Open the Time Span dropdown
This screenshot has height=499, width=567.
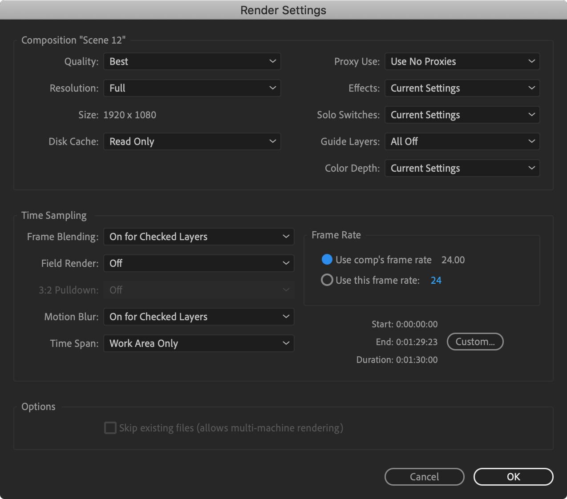click(x=199, y=343)
